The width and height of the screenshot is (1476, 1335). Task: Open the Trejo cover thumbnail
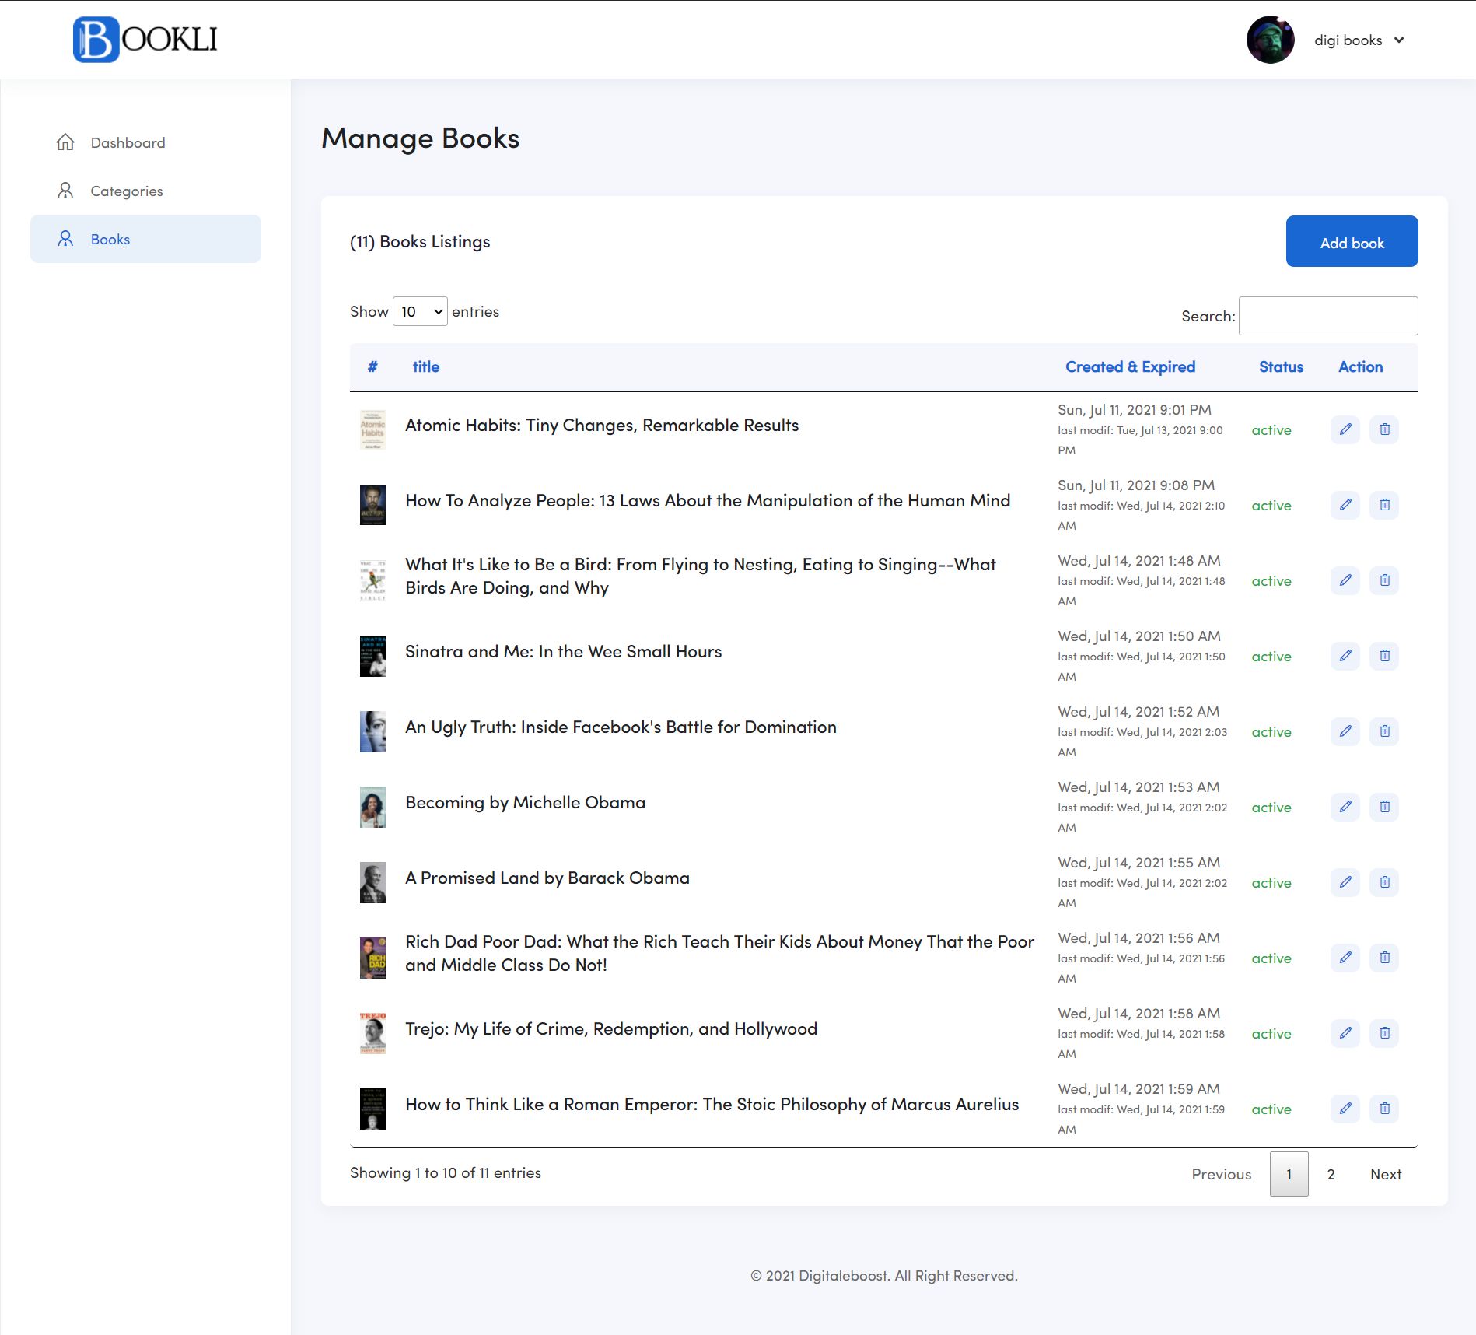point(372,1033)
